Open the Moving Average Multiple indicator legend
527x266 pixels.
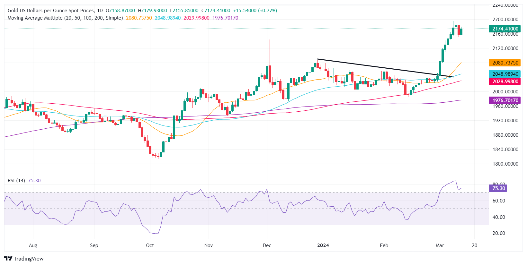65,18
